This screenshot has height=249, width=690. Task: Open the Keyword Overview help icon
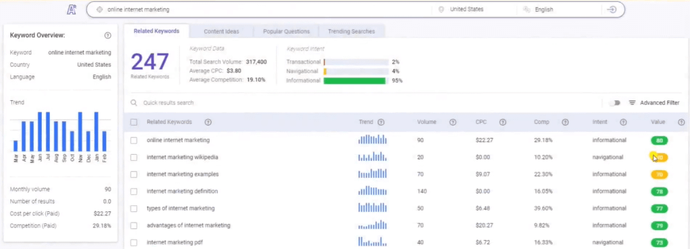click(108, 35)
